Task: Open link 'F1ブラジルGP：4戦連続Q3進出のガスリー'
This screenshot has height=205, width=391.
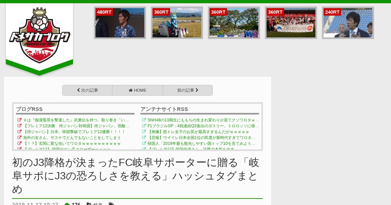Action: coord(203,126)
